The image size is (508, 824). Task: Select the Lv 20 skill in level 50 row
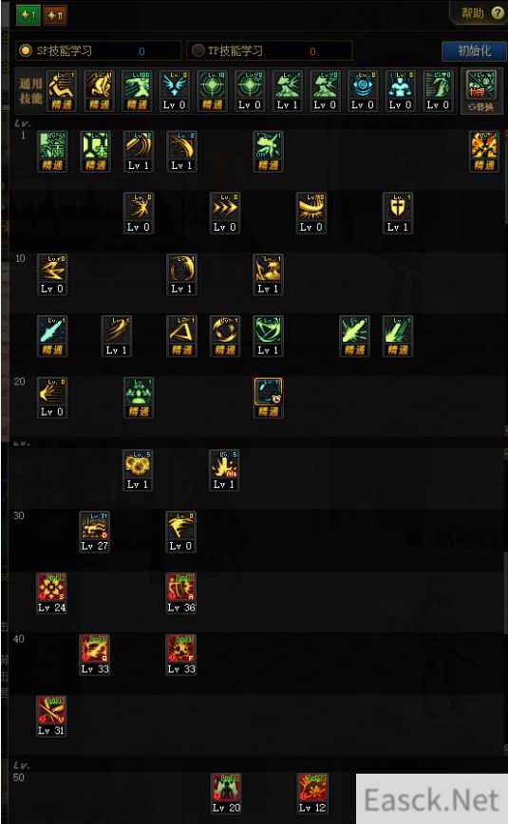226,793
